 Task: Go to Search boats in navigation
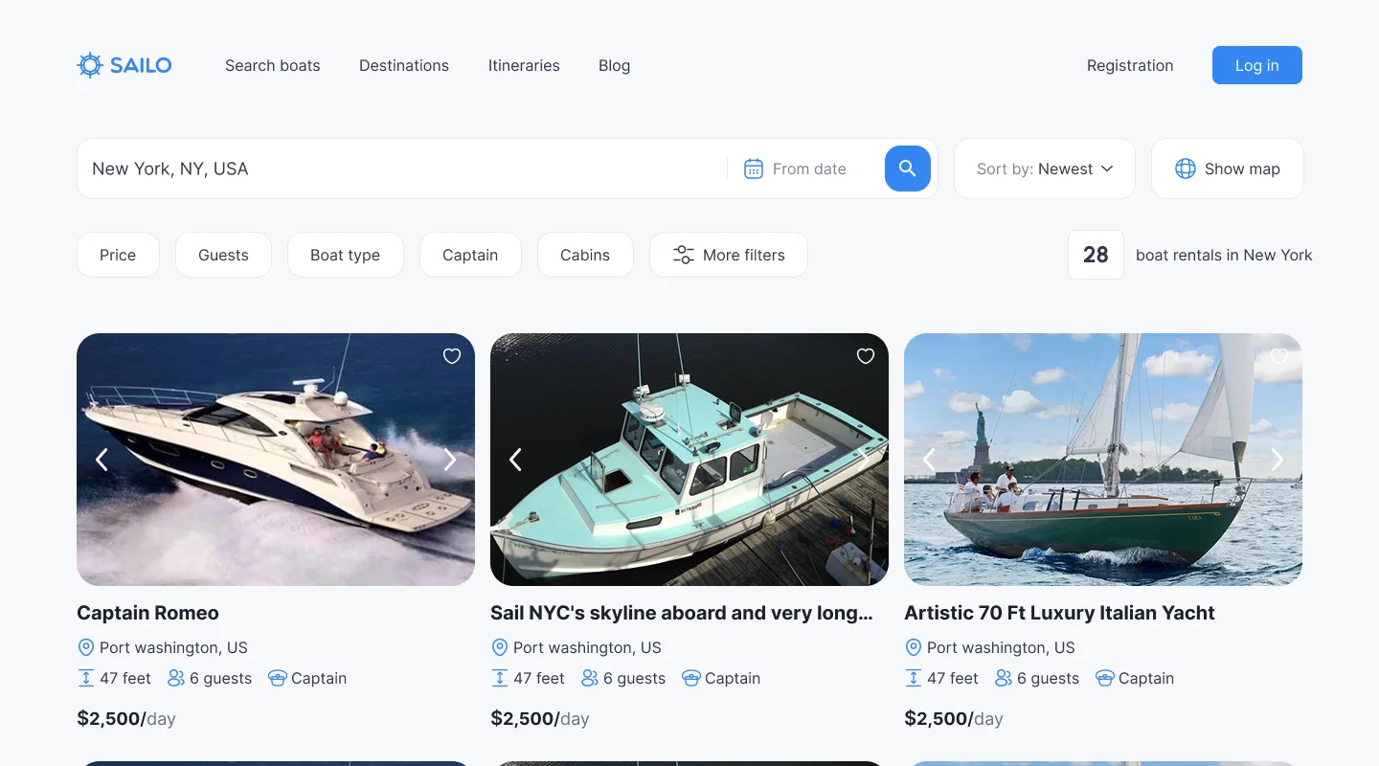(x=273, y=65)
